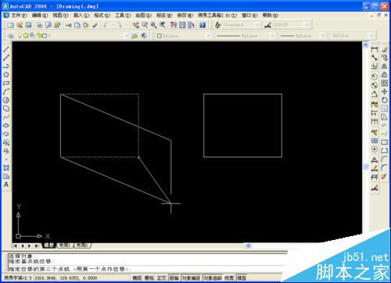
Task: Select the Erase tool in Modify toolbar
Action: pyautogui.click(x=384, y=49)
